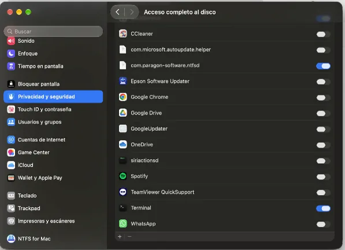Select the Spotify row label
The height and width of the screenshot is (250, 345).
[139, 176]
